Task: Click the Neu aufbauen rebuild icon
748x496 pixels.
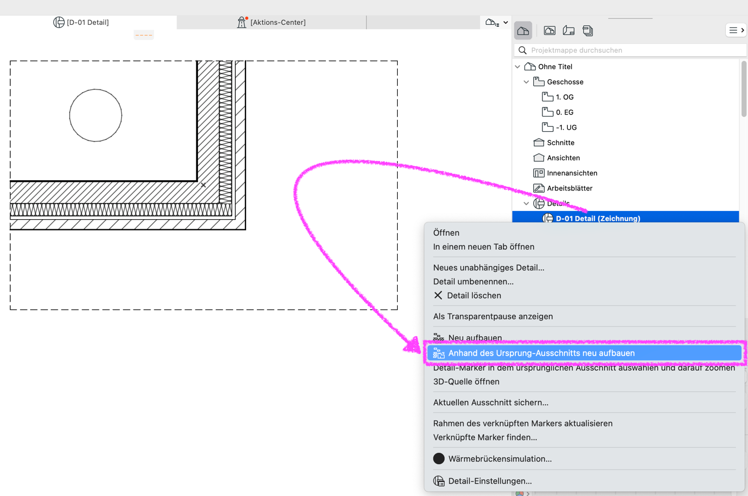Action: (x=439, y=338)
